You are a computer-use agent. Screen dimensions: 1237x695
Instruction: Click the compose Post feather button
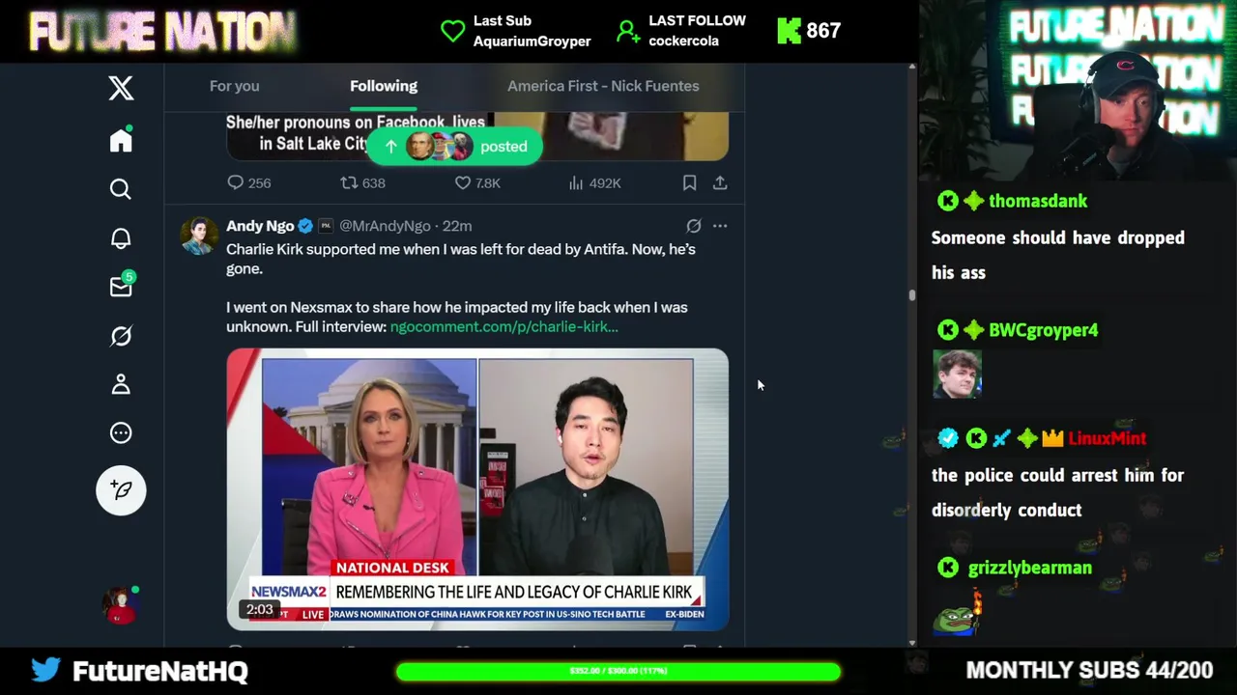tap(121, 490)
